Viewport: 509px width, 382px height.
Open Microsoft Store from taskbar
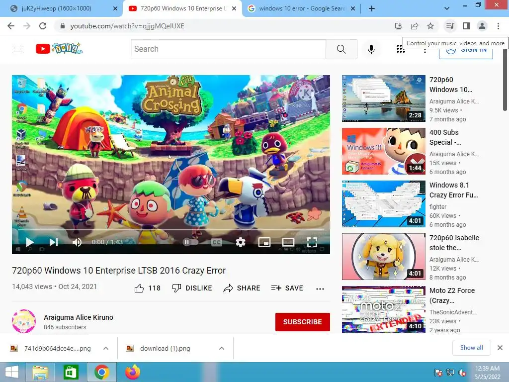tap(71, 372)
